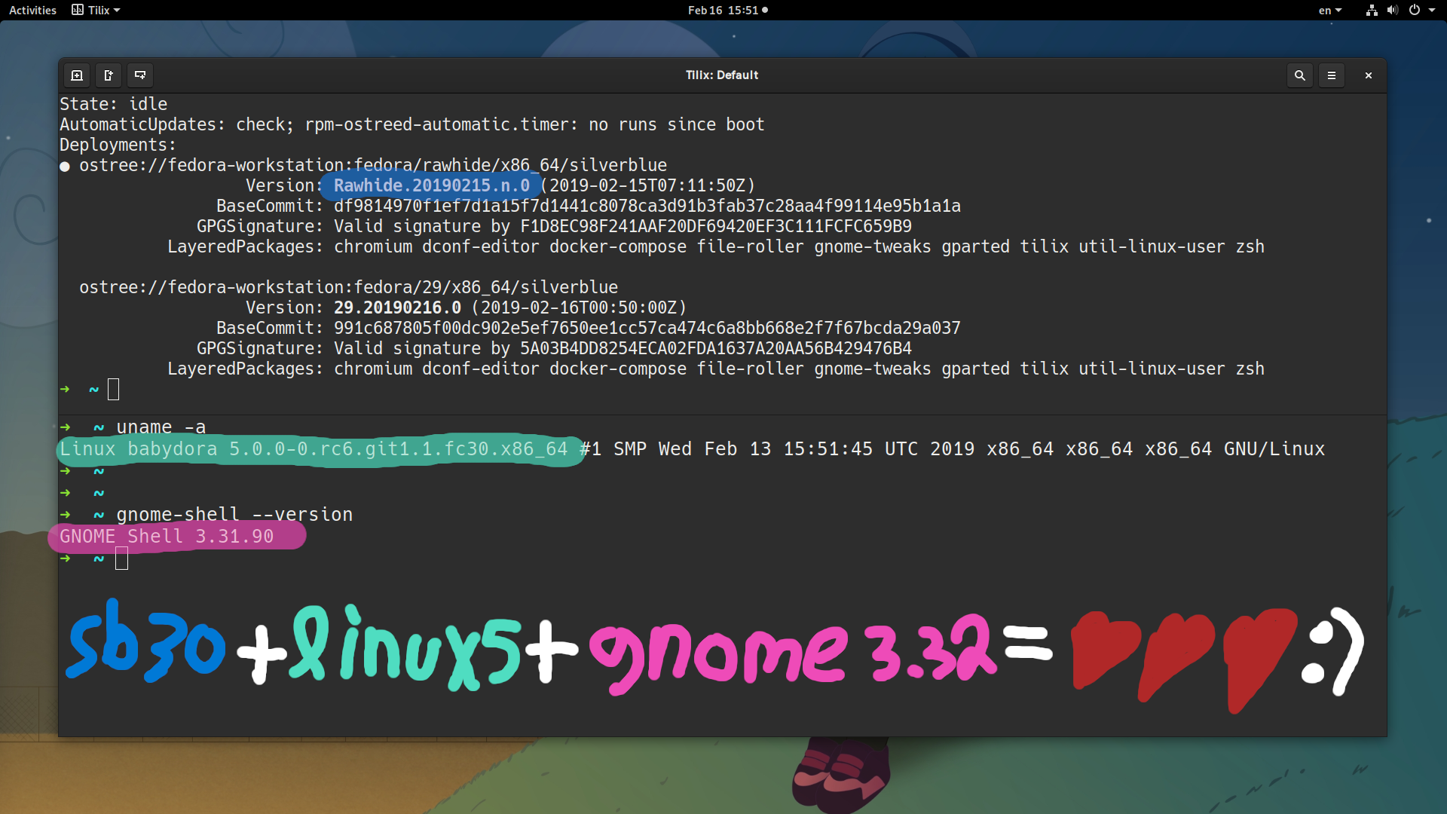Click the rawhide silverblue ostree URL line
This screenshot has width=1447, height=814.
coord(373,165)
